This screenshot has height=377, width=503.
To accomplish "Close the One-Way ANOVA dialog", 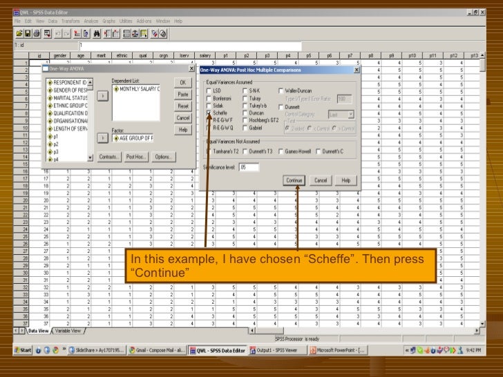I will tap(191, 68).
